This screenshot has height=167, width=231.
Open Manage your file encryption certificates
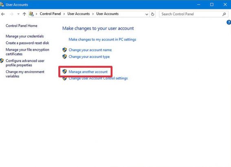pyautogui.click(x=27, y=52)
